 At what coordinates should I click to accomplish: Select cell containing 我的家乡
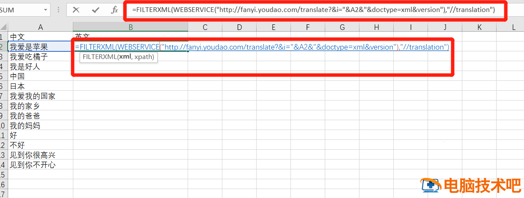(x=41, y=106)
